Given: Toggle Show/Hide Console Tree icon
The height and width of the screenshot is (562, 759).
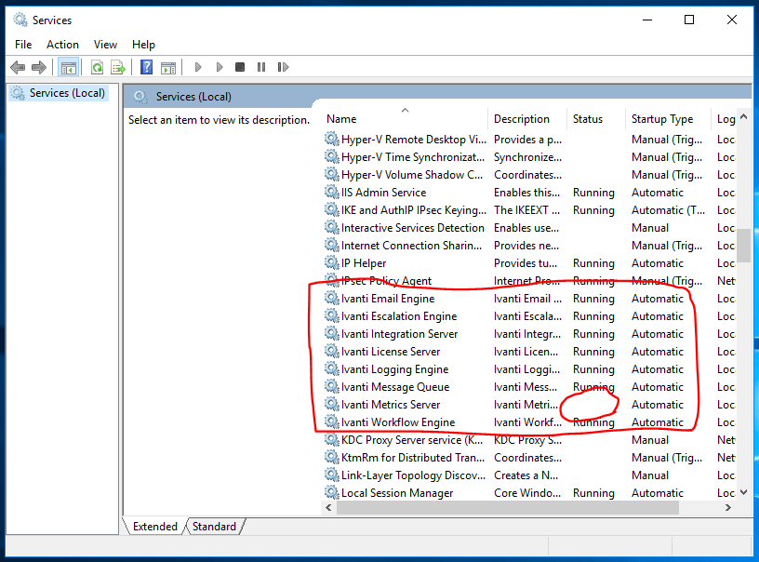Looking at the screenshot, I should pyautogui.click(x=68, y=67).
